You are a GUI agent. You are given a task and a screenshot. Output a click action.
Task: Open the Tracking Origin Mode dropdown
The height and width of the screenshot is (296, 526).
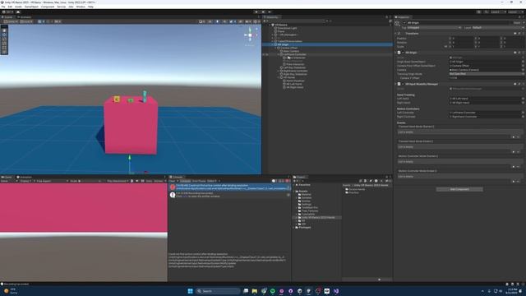click(486, 74)
